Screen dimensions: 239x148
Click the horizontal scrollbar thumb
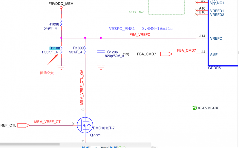point(30,144)
